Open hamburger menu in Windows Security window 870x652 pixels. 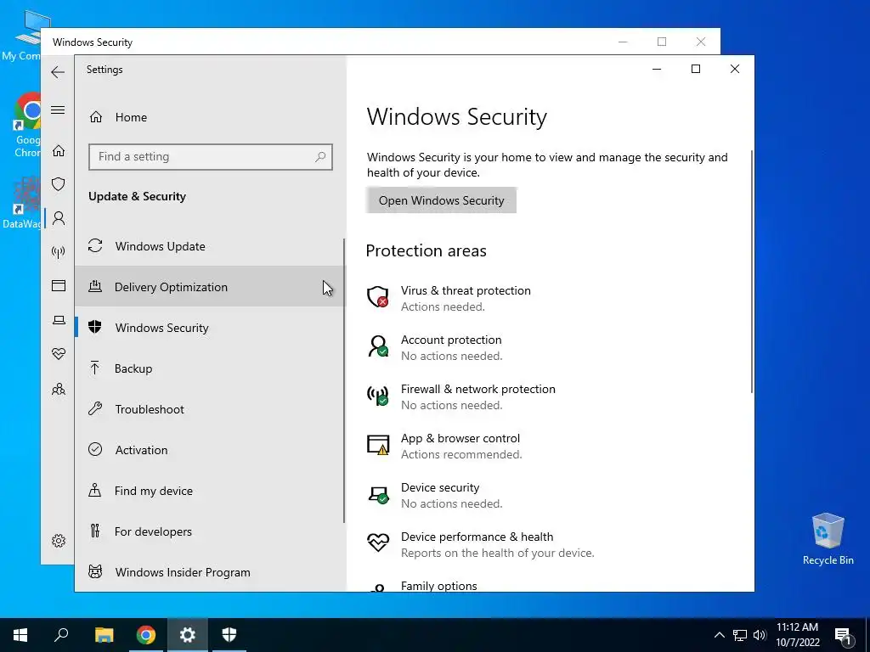(58, 110)
